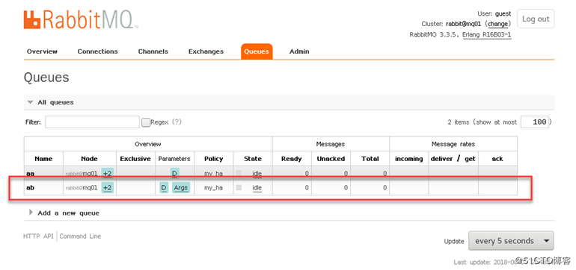Click the Log out button
Screen dimensions: 576x270
536,19
